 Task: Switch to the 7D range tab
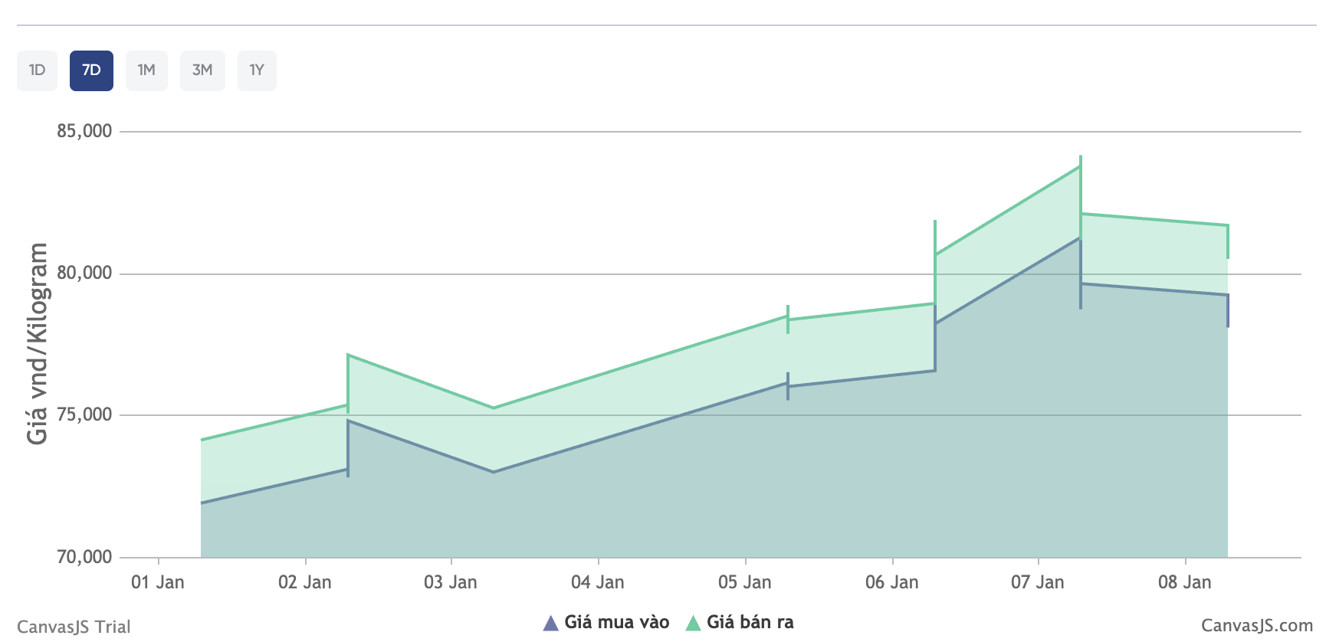[91, 70]
